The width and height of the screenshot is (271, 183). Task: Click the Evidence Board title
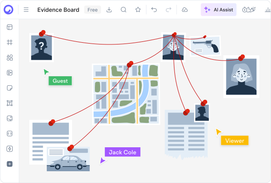click(58, 10)
